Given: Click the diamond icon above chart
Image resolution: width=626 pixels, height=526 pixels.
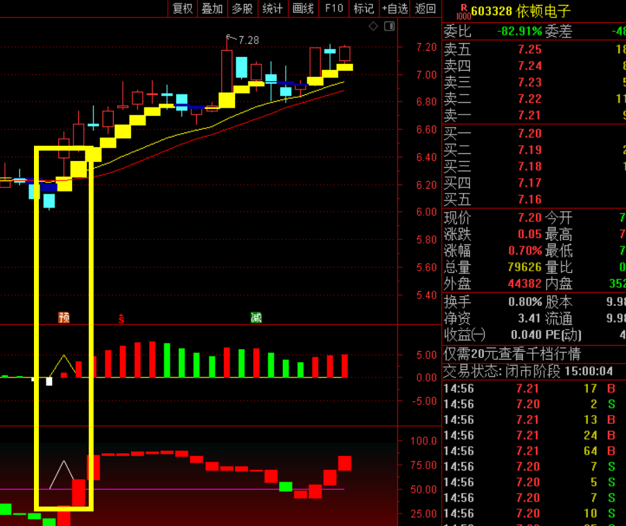Looking at the screenshot, I should 373,26.
